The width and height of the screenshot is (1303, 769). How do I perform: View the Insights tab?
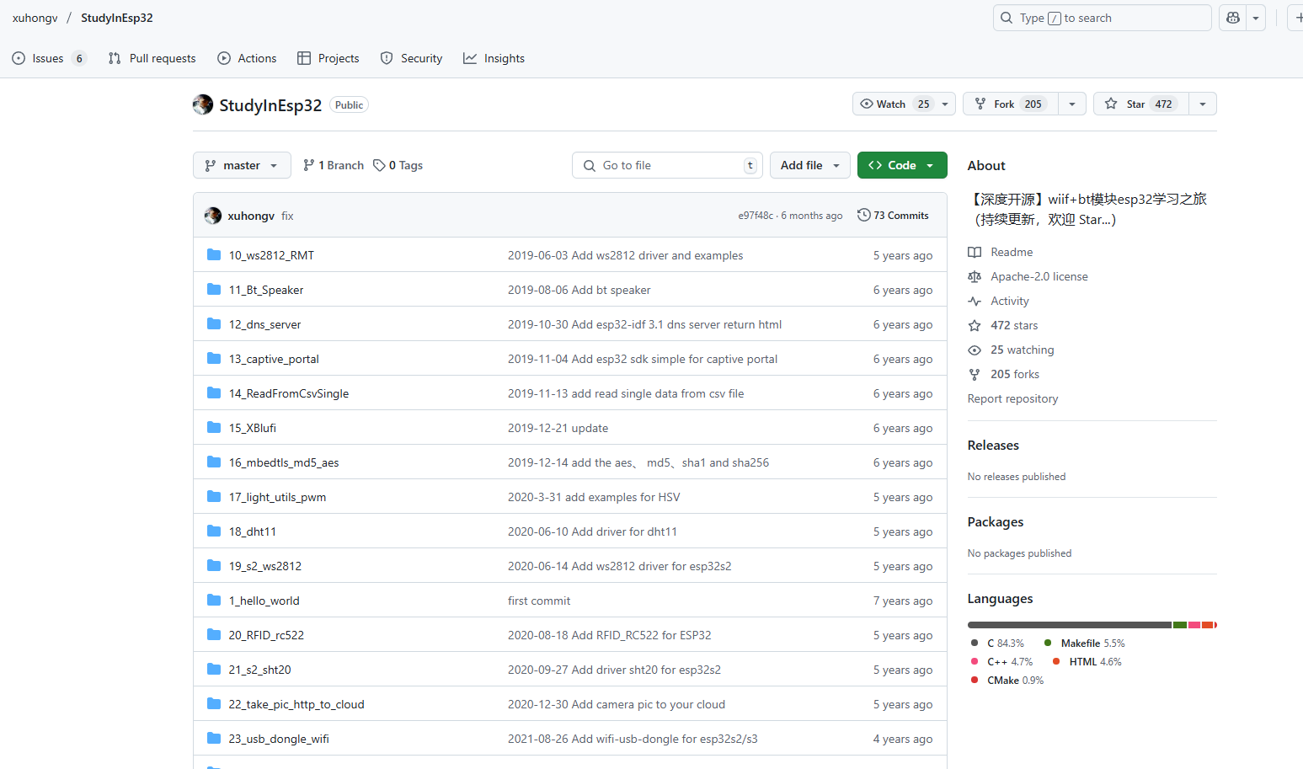click(x=494, y=58)
